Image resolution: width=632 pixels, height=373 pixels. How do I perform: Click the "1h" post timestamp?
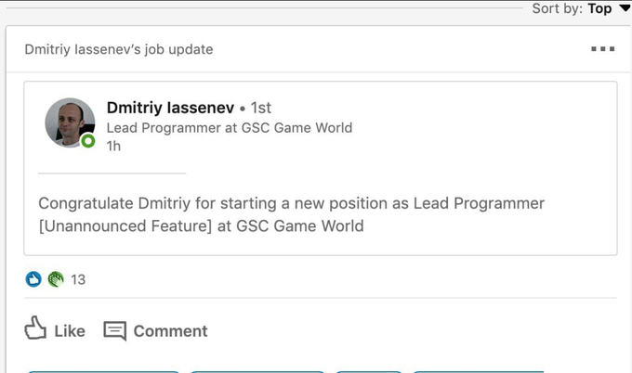(x=113, y=146)
